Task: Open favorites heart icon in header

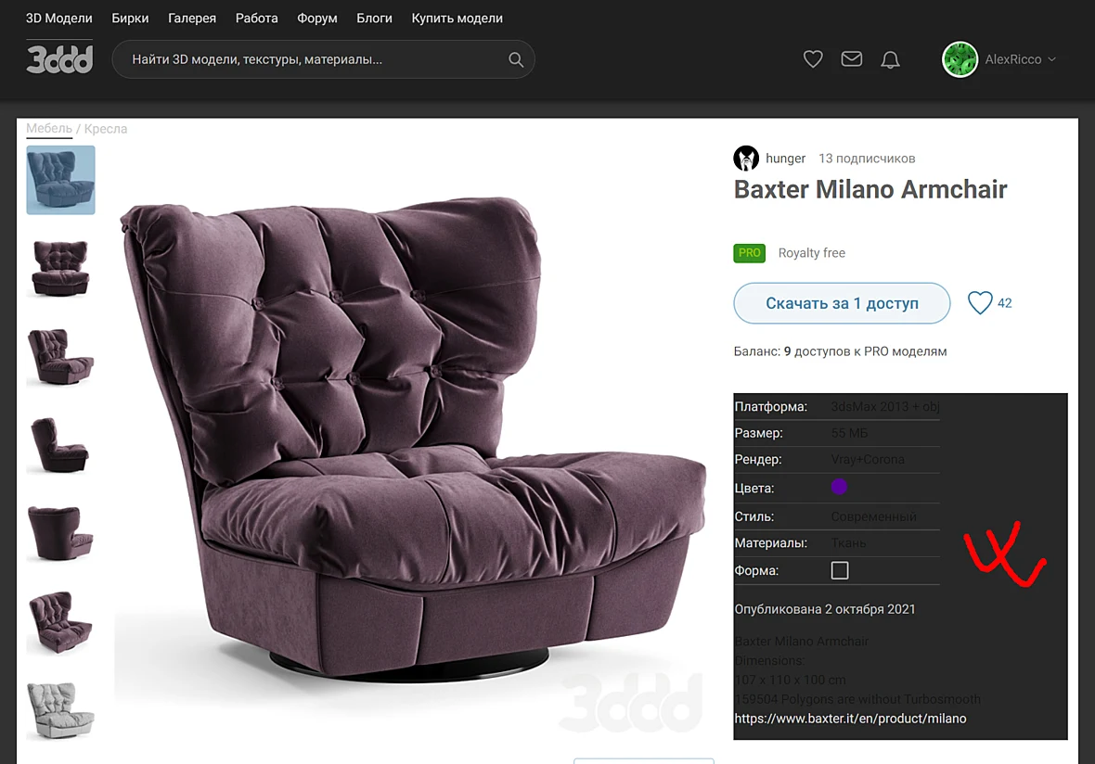Action: [x=813, y=59]
